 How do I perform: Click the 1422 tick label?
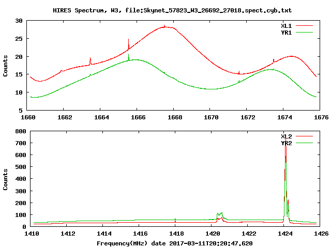coord(249,234)
